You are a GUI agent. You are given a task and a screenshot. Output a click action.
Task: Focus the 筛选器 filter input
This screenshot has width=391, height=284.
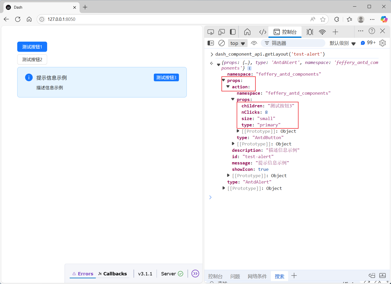[293, 43]
